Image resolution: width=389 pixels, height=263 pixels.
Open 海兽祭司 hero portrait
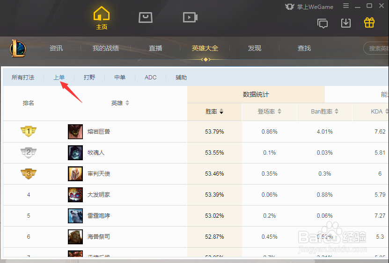tap(75, 237)
